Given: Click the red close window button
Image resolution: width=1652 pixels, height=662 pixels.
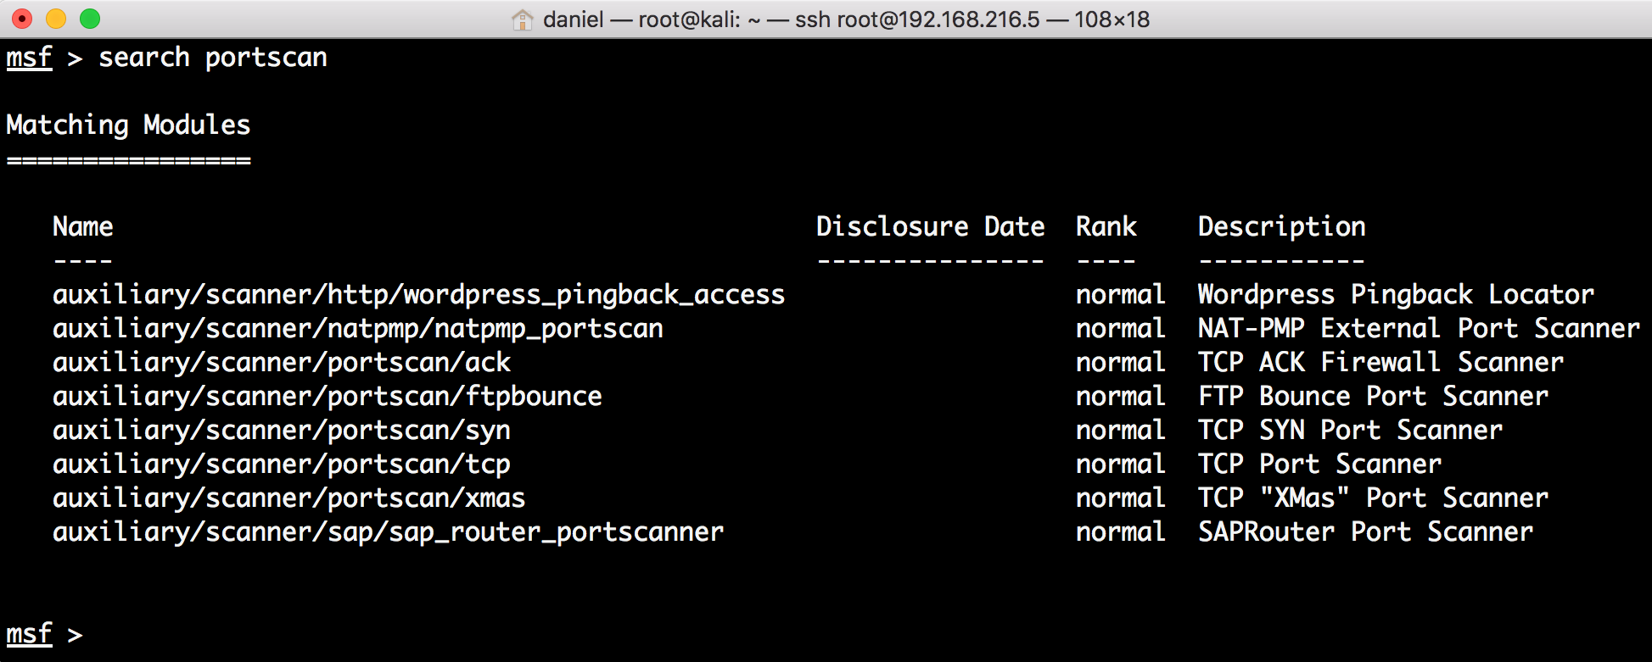Looking at the screenshot, I should click(23, 19).
